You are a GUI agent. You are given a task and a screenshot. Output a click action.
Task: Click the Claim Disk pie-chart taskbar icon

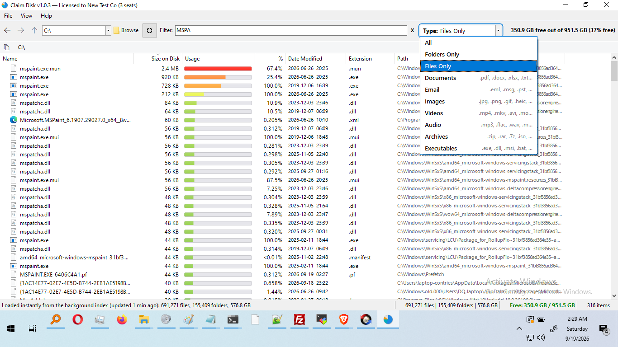click(388, 320)
